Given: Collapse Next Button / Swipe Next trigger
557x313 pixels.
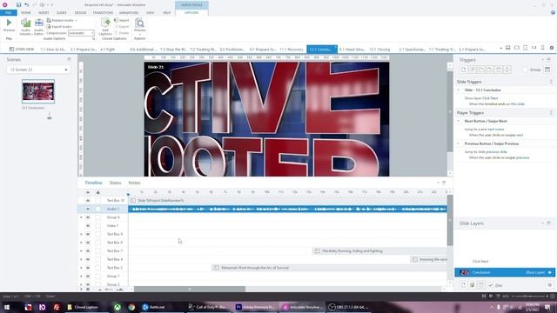Looking at the screenshot, I should tap(459, 121).
